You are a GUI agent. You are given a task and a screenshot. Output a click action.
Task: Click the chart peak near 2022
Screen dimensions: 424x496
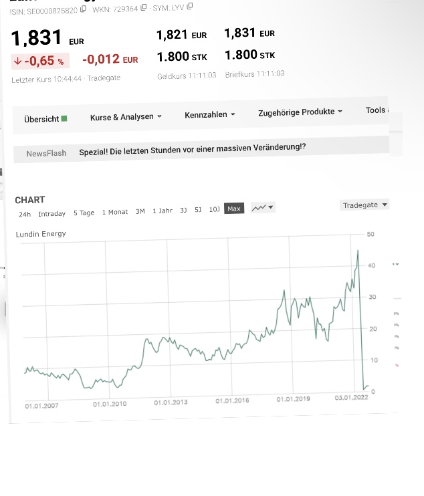coord(358,251)
